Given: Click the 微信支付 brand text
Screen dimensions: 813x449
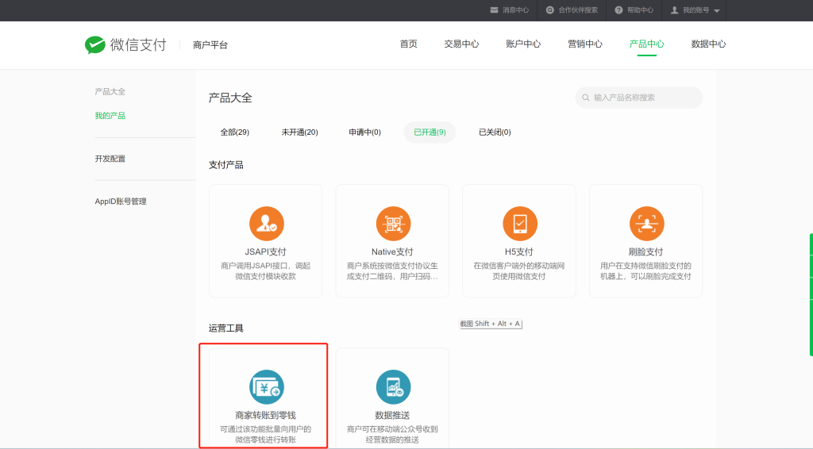Looking at the screenshot, I should click(x=138, y=44).
